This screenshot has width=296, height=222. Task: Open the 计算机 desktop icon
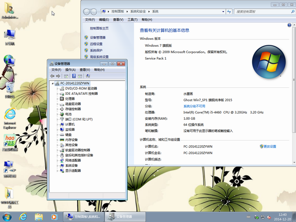click(10, 37)
